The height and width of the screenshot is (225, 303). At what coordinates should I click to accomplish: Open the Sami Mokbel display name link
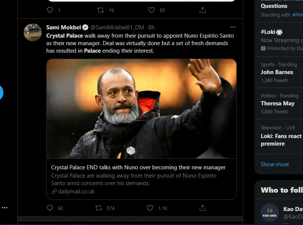64,27
